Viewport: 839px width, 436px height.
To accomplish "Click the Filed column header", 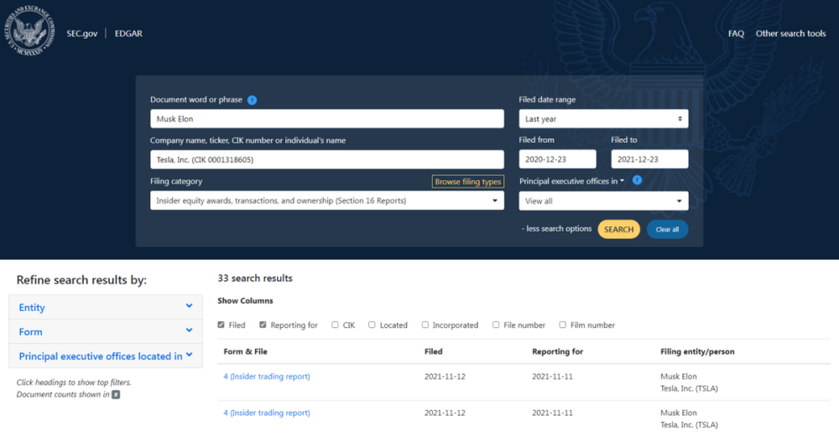I will 434,351.
